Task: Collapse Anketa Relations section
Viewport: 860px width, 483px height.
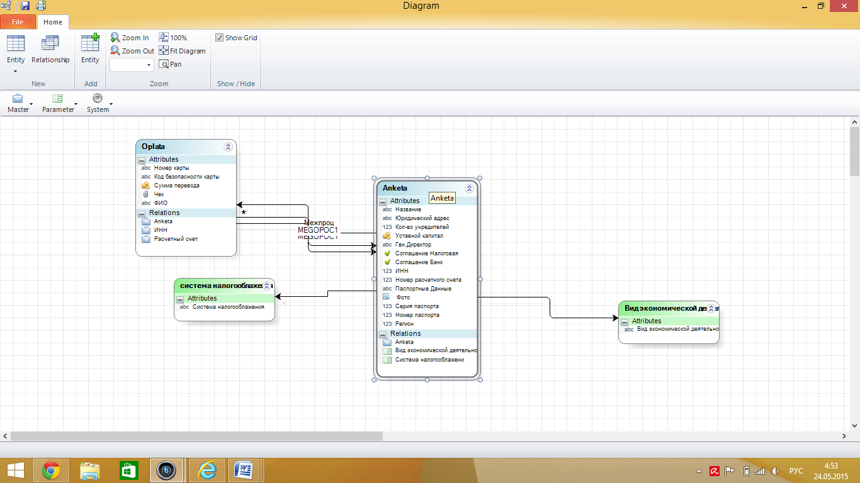Action: pyautogui.click(x=382, y=335)
